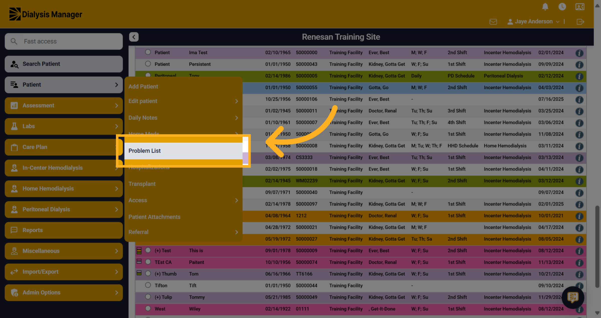Viewport: 601px width, 318px height.
Task: Select the radio button for West Wiley
Action: [148, 308]
